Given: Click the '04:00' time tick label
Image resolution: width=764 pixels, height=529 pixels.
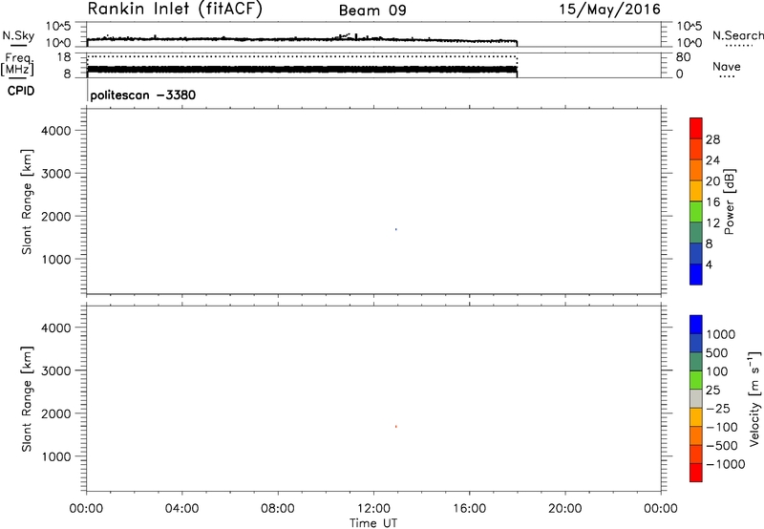Looking at the screenshot, I should point(181,509).
